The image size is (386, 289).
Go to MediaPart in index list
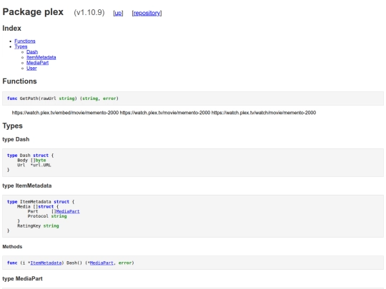[38, 63]
